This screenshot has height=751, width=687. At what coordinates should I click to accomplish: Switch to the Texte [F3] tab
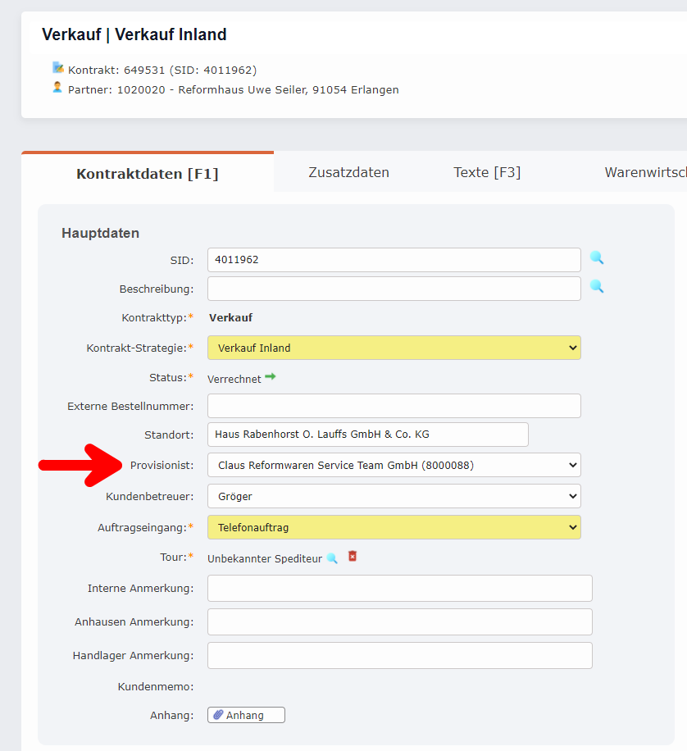[487, 172]
